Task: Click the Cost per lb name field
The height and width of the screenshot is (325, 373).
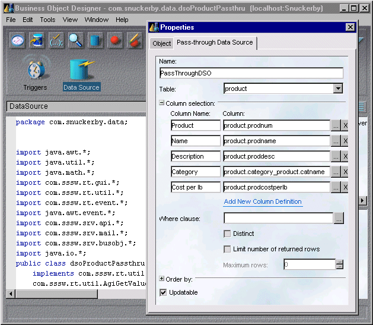Action: 196,187
